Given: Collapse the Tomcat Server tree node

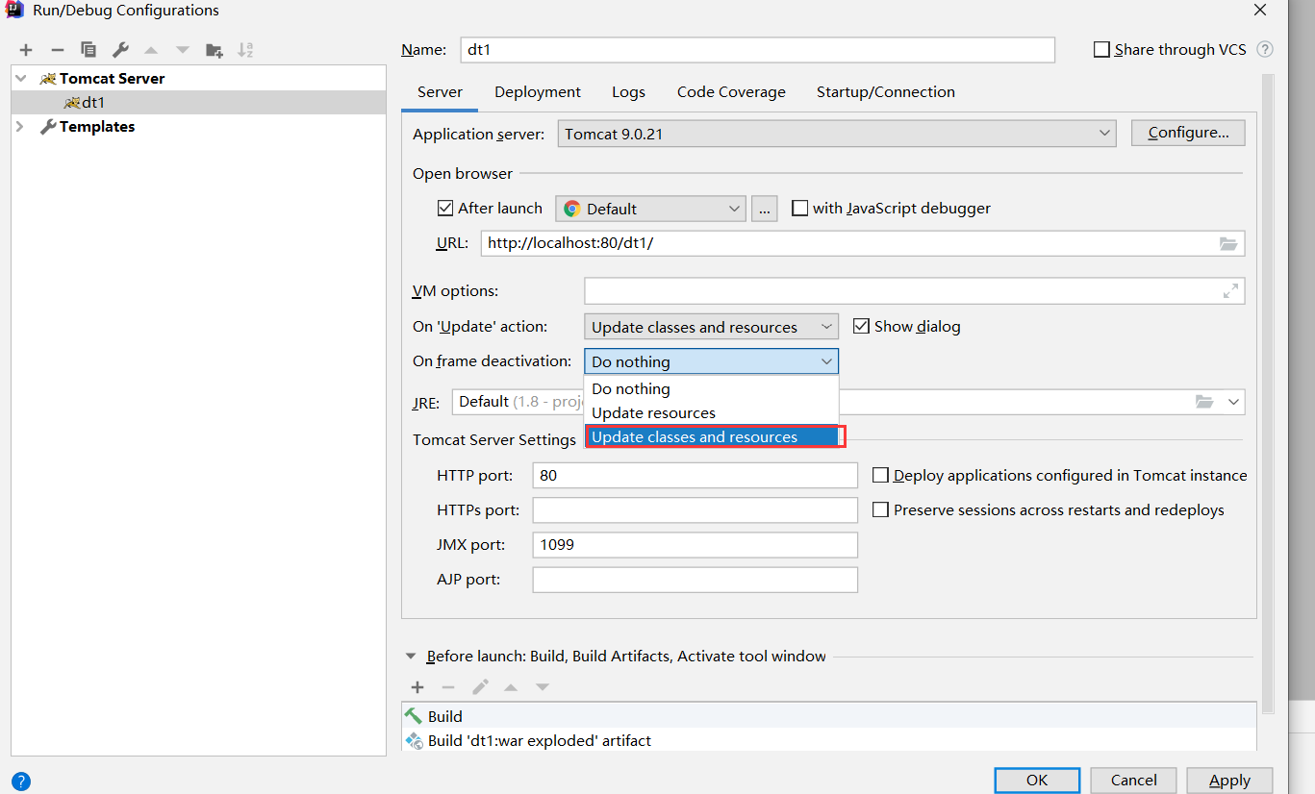Looking at the screenshot, I should tap(20, 79).
